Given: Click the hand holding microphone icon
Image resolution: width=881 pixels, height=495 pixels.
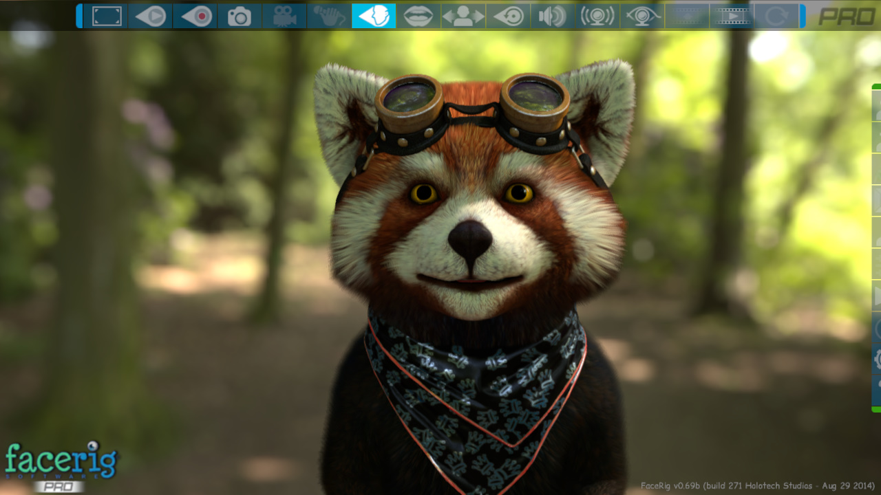Looking at the screenshot, I should coord(329,16).
